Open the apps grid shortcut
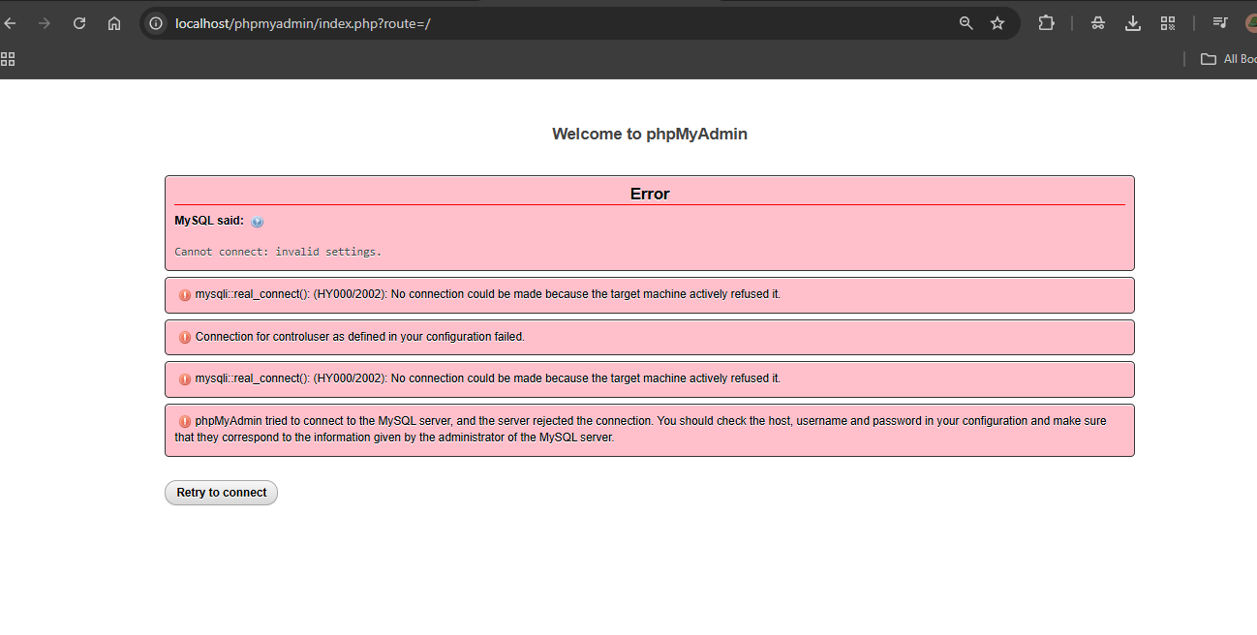Viewport: 1257px width, 635px height. (8, 59)
